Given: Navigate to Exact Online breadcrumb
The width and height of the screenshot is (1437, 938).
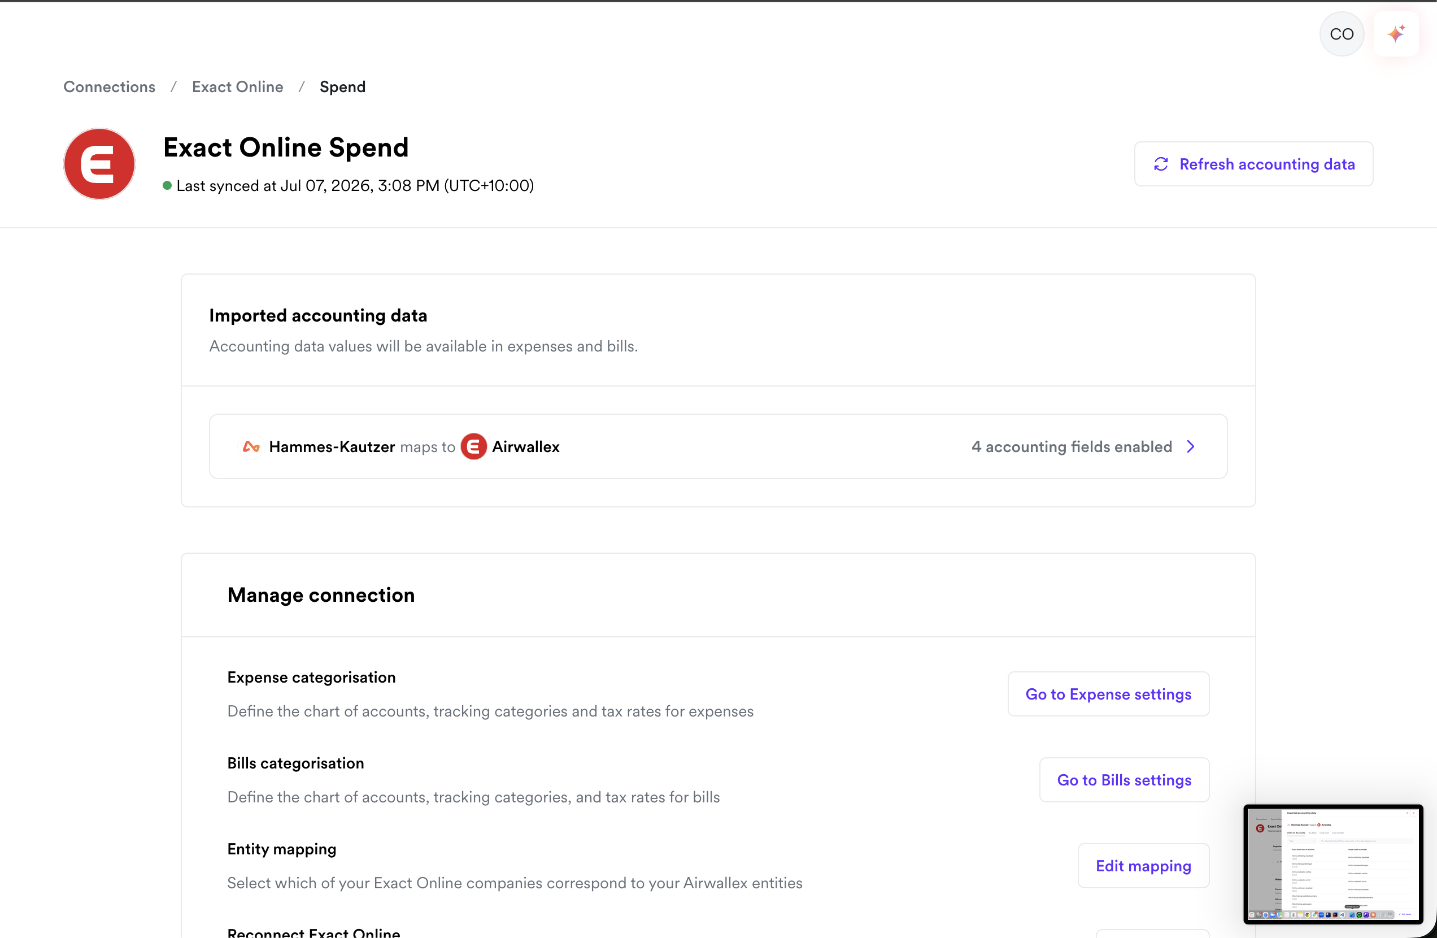Looking at the screenshot, I should coord(237,87).
